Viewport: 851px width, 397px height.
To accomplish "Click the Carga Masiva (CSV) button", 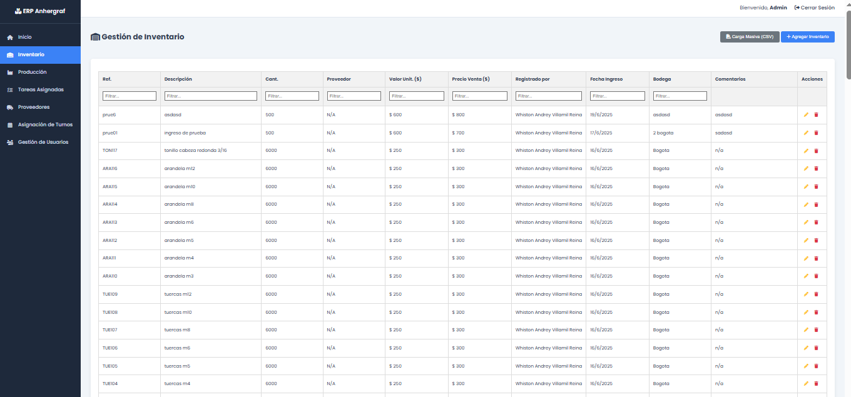I will tap(750, 37).
